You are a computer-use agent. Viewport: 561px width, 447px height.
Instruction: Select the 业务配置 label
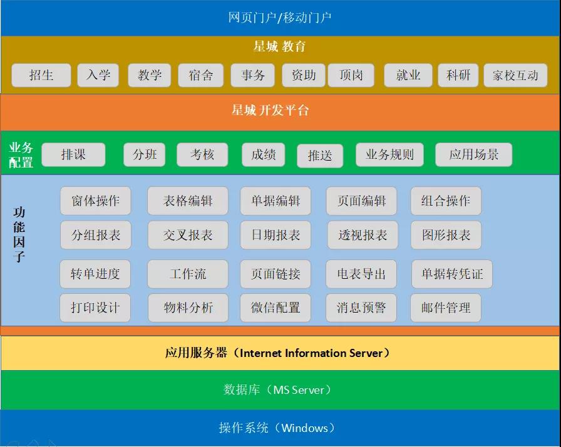point(21,154)
